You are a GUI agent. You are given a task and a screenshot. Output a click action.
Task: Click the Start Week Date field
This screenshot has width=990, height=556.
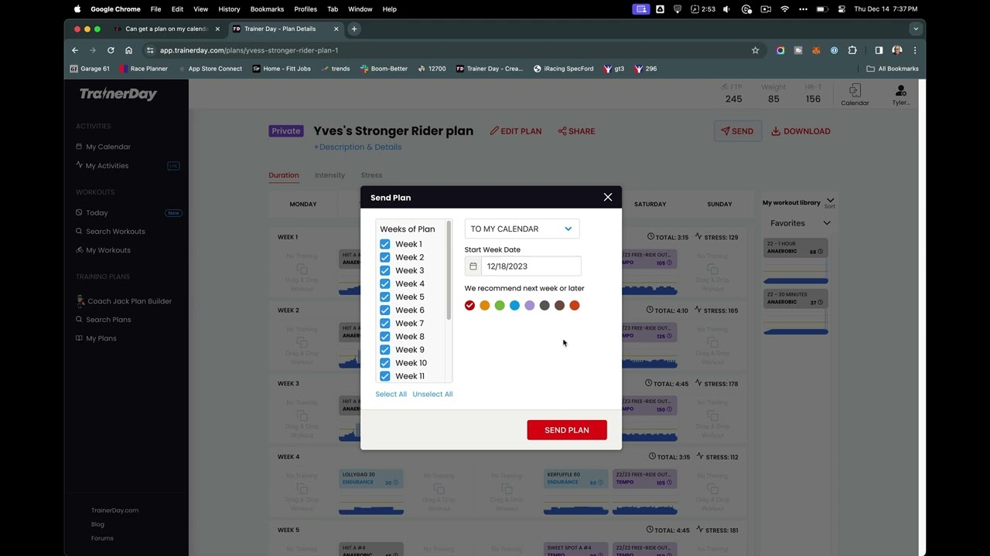coord(531,266)
